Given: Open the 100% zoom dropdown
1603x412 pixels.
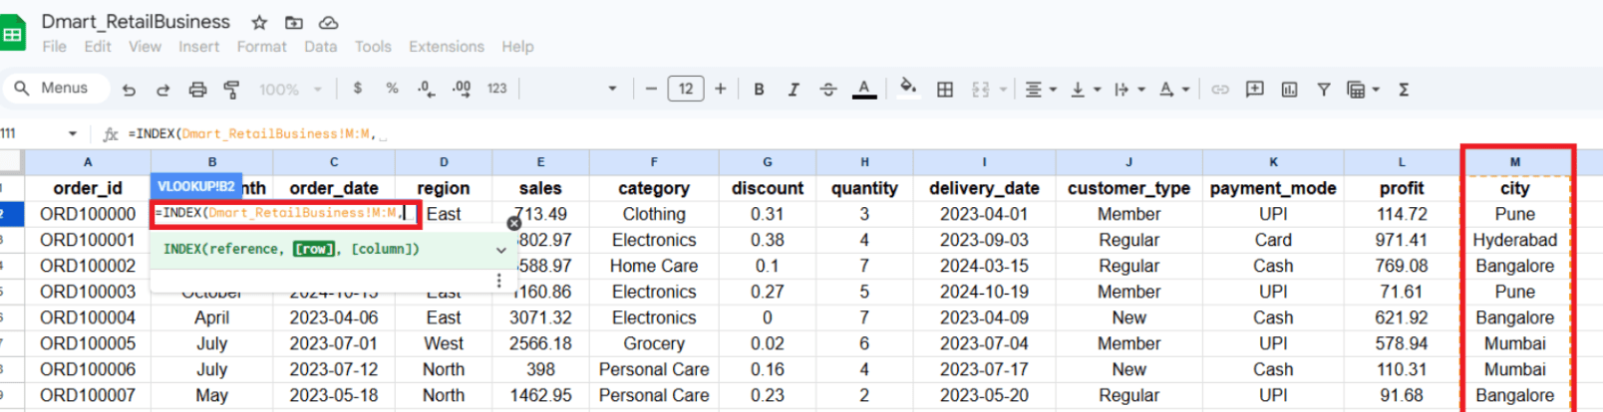Looking at the screenshot, I should click(x=290, y=90).
